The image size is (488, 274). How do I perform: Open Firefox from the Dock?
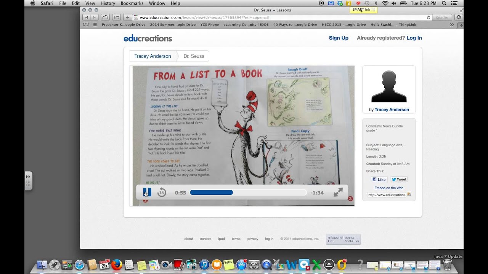117,264
